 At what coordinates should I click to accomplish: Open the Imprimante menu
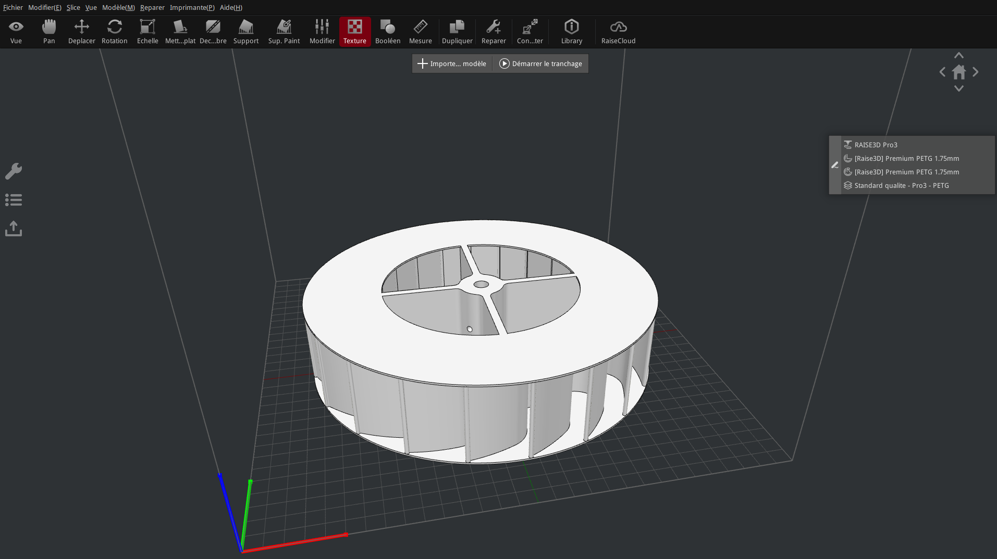(192, 7)
